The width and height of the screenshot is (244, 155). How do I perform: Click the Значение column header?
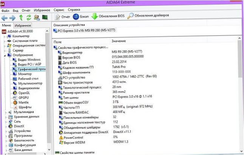(119, 41)
